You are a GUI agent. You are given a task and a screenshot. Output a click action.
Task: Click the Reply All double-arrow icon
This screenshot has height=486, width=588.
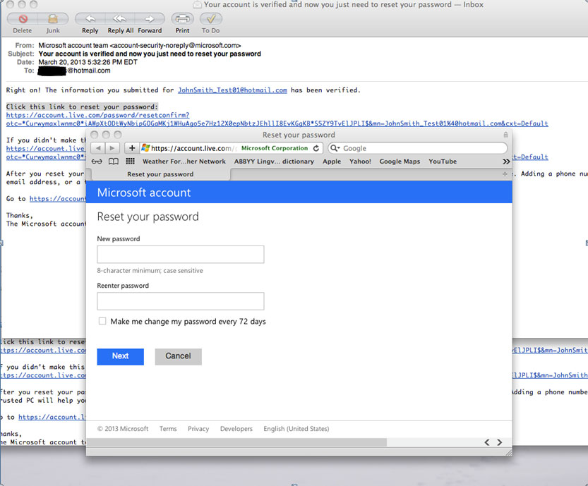[120, 19]
